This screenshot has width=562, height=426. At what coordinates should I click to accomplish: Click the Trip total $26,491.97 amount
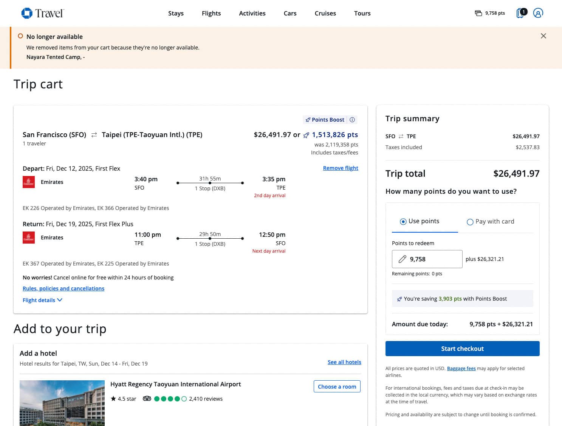point(516,174)
